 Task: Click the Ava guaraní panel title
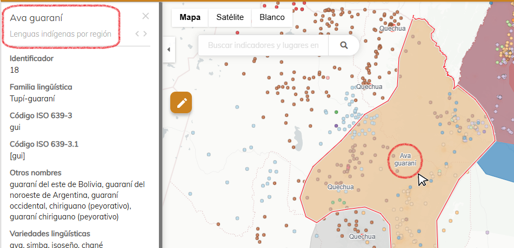(x=36, y=18)
